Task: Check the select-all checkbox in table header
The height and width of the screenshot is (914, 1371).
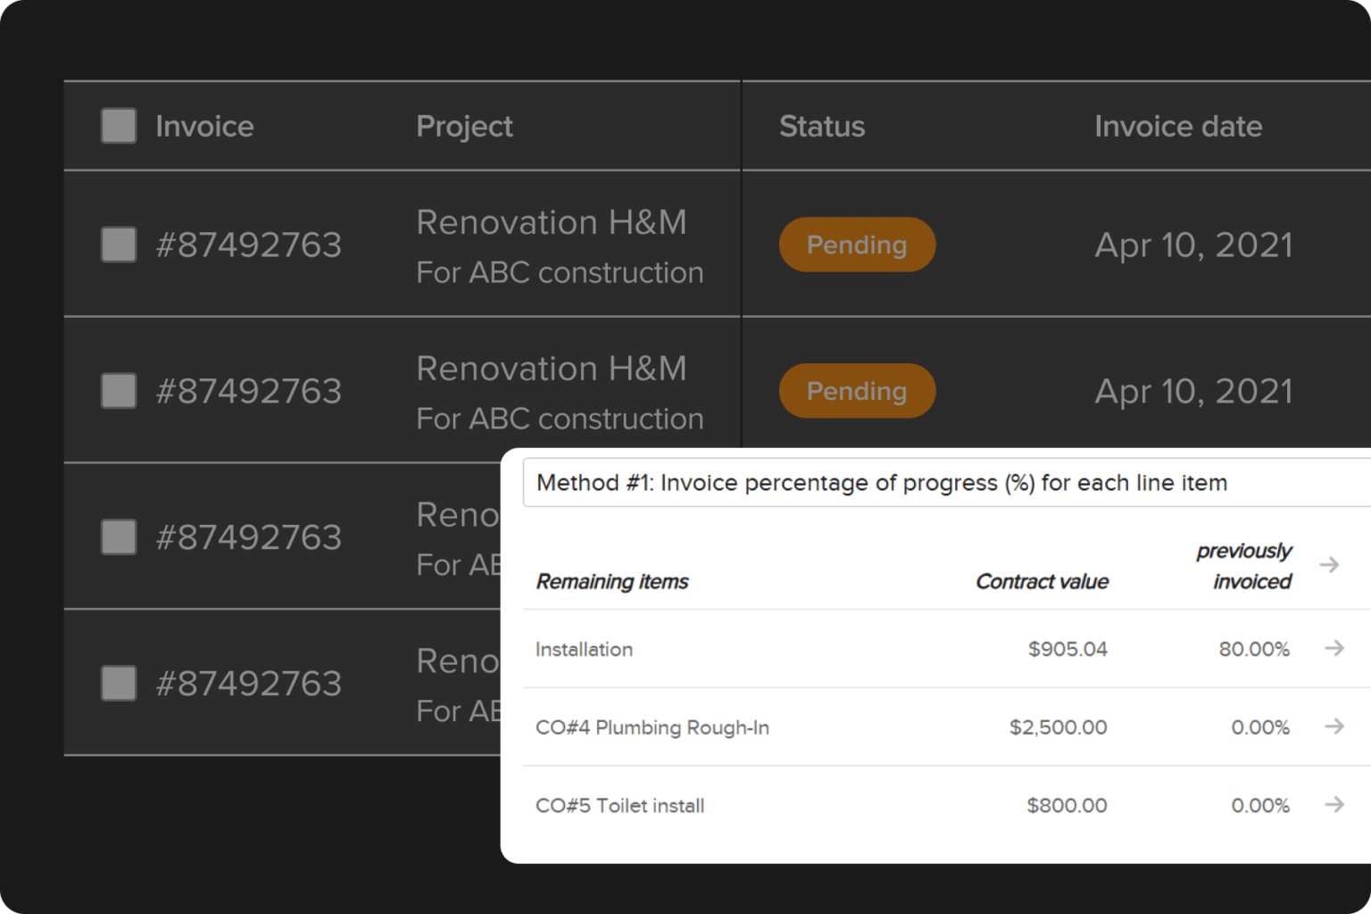Action: [x=118, y=126]
